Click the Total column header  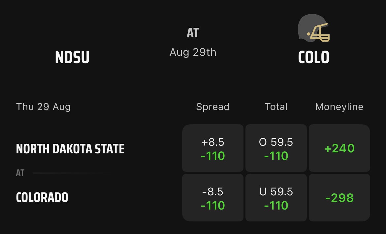(x=276, y=107)
